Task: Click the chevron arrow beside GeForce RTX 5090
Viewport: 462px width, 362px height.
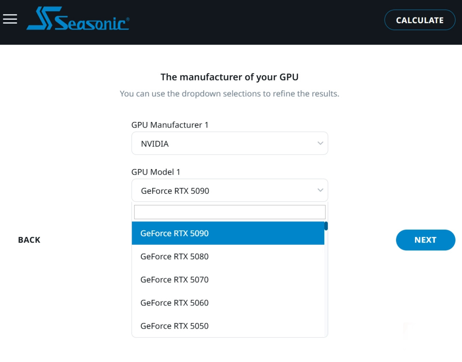Action: pos(320,190)
